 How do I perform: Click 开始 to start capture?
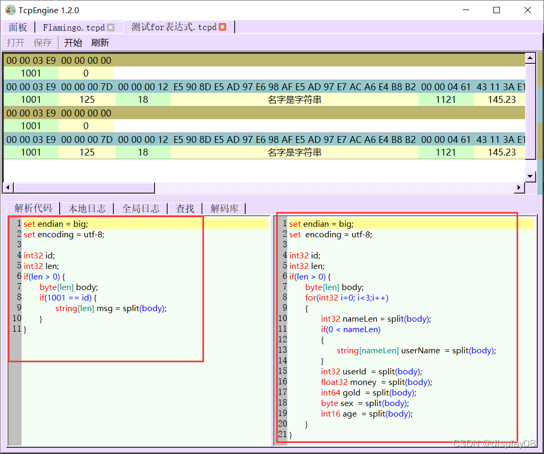pos(73,43)
